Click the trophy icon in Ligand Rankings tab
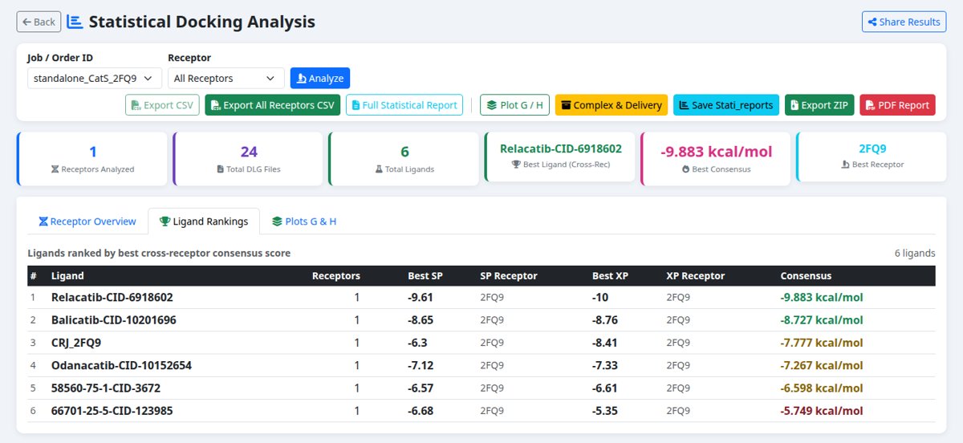Viewport: 963px width, 443px height. (x=165, y=221)
